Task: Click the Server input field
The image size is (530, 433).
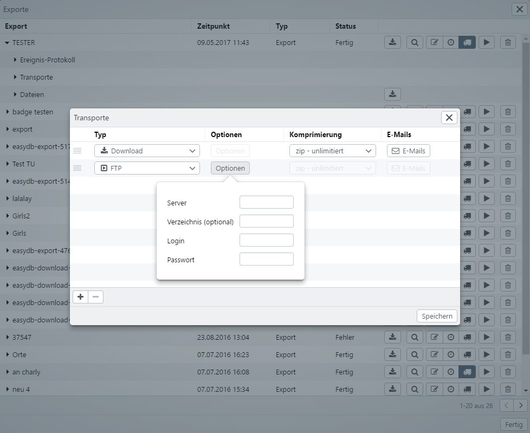Action: pos(266,202)
